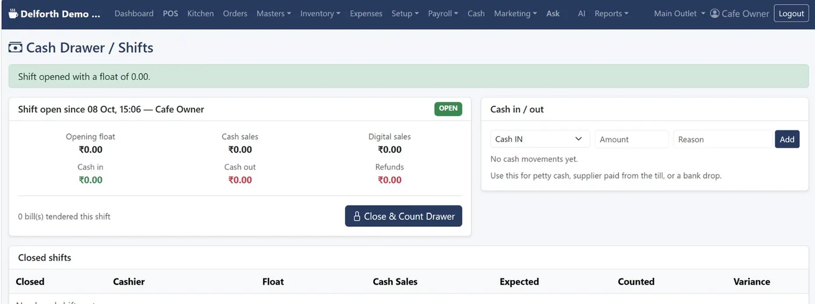Click the Cafe Owner profile name

click(745, 13)
